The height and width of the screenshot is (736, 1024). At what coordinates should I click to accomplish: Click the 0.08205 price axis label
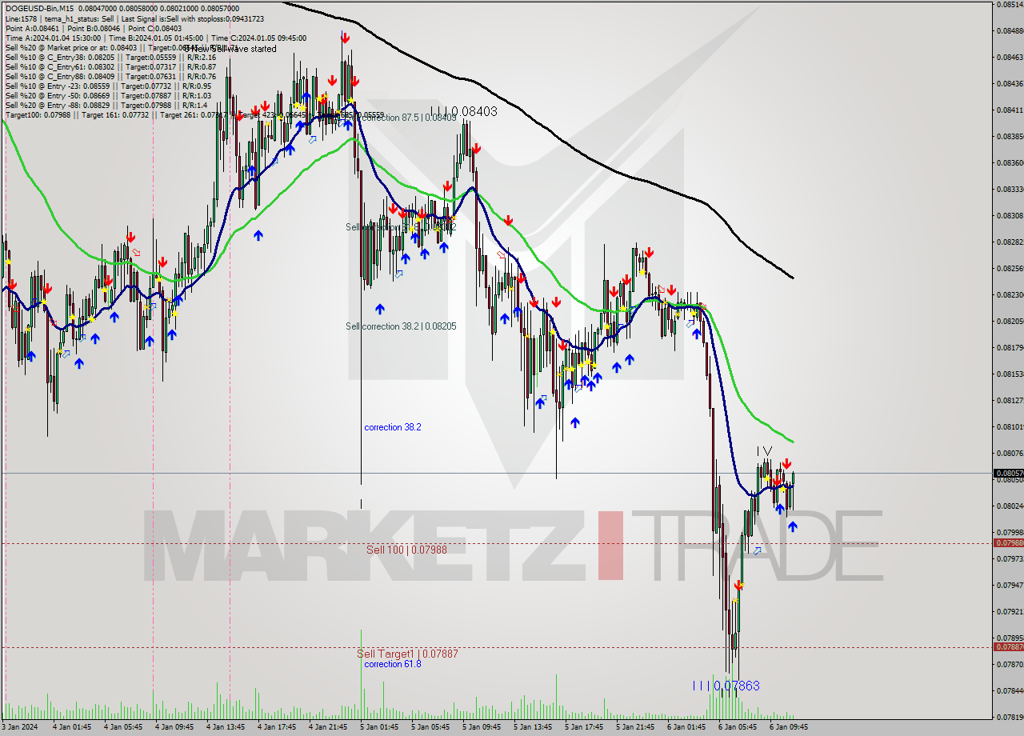[x=1010, y=321]
